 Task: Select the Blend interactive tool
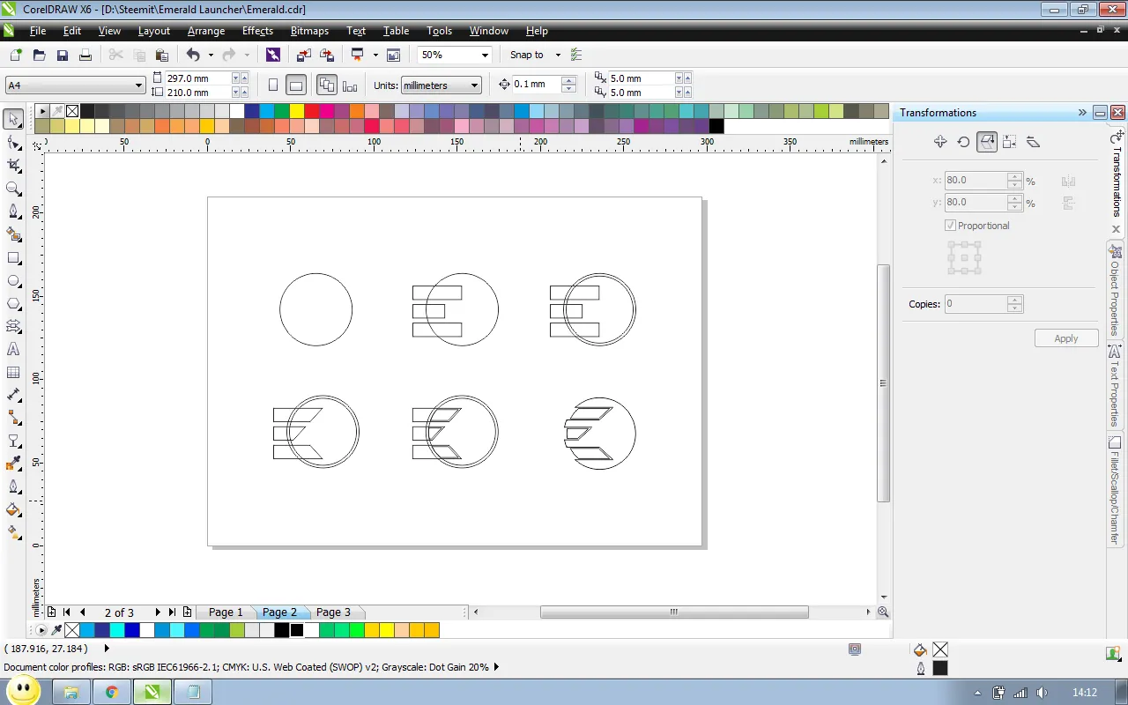13,441
